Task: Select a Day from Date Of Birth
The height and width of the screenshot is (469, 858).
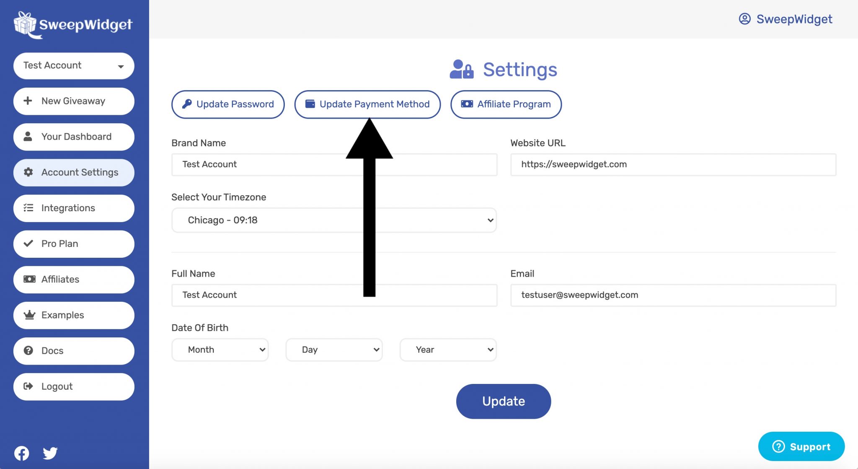Action: (x=334, y=350)
